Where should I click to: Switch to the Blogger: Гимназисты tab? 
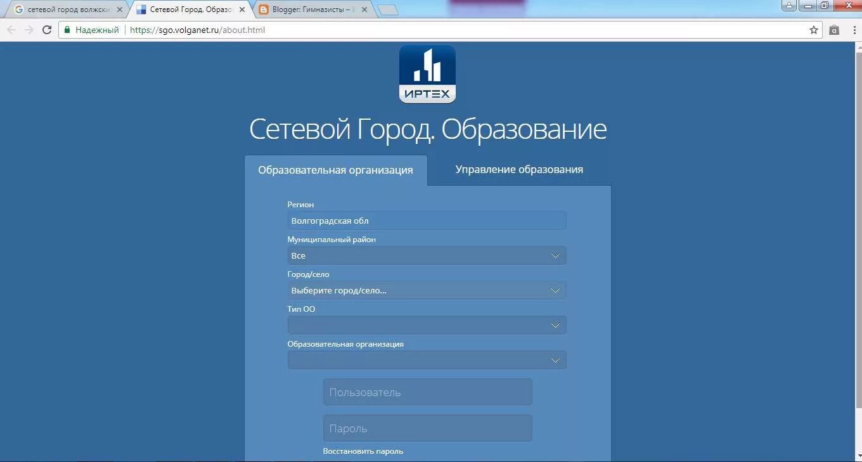tap(312, 10)
